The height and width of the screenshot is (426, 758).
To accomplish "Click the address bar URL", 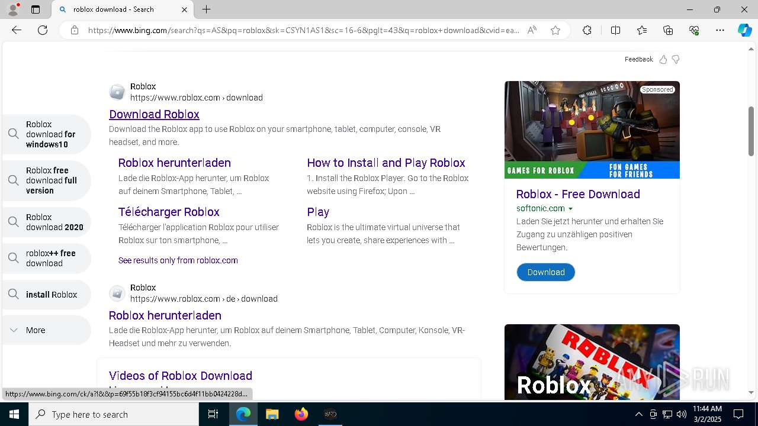I will click(x=303, y=30).
